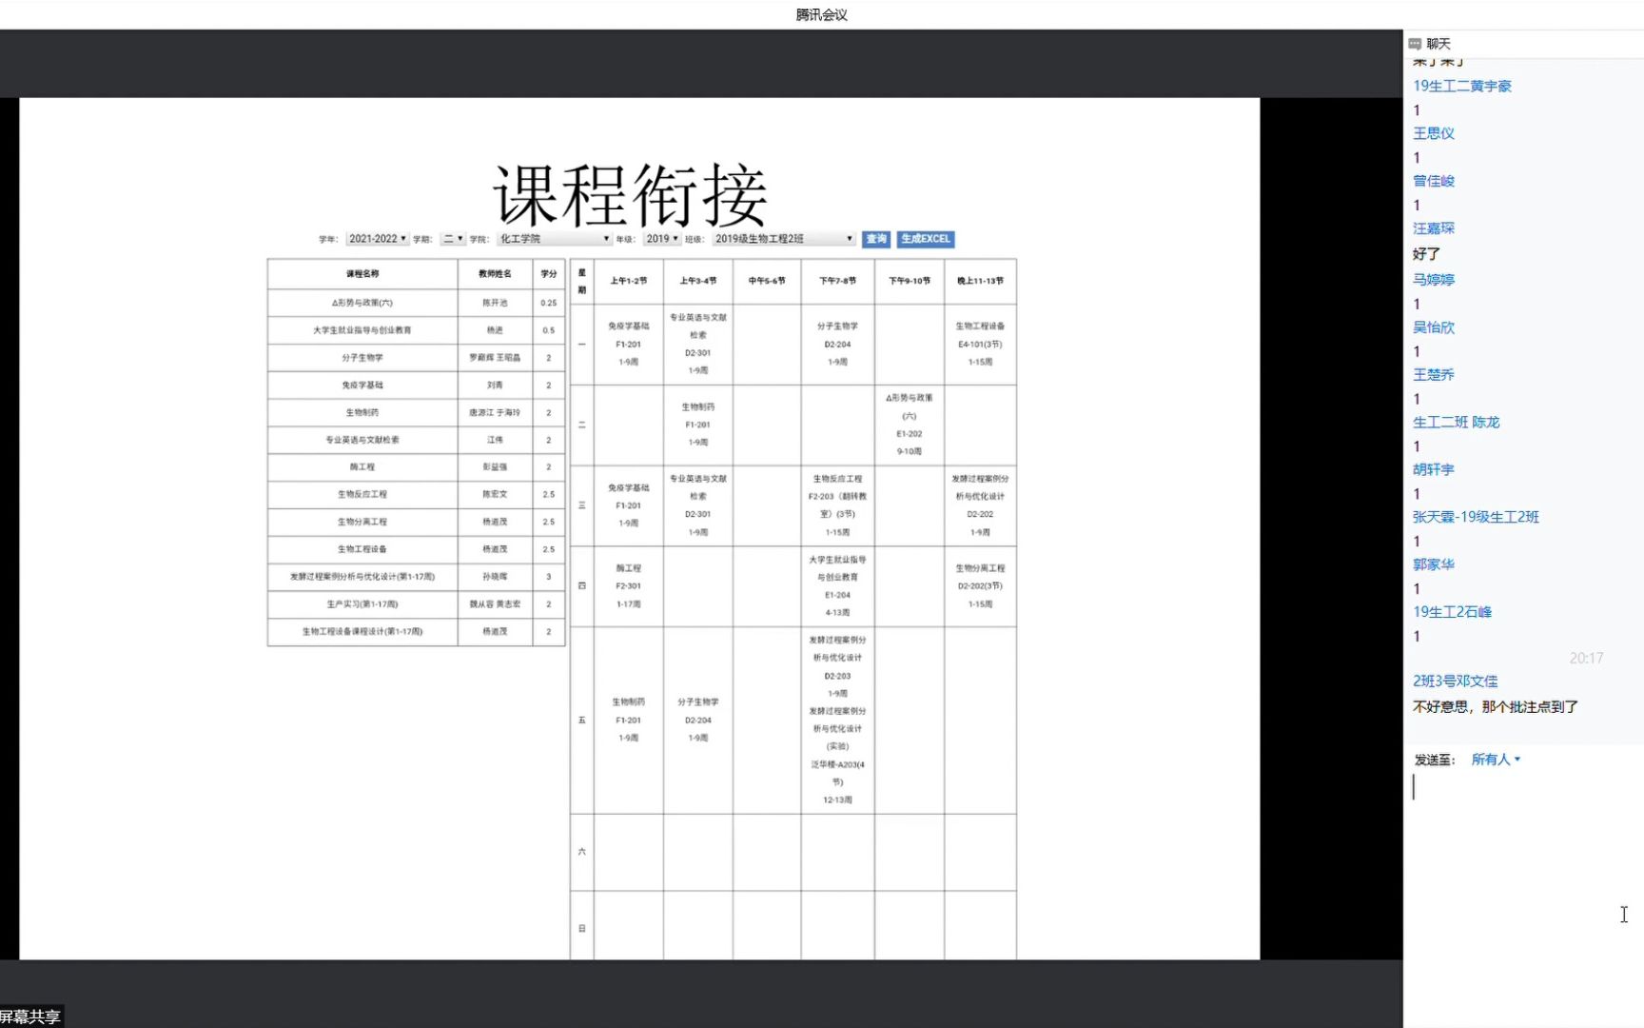Click Tuesday 上午3-4节 生物制药 F1-201 cell
Image resolution: width=1644 pixels, height=1028 pixels.
click(698, 425)
